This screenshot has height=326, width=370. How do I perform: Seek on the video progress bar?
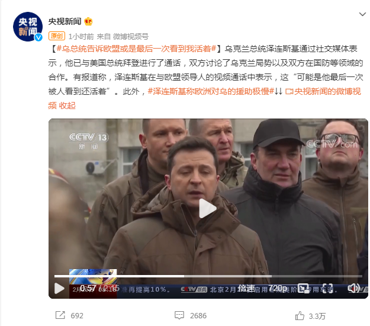pyautogui.click(x=208, y=276)
